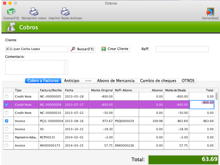Click the Payment in Adva... type cell
Screen dimensions: 220x165
26,137
